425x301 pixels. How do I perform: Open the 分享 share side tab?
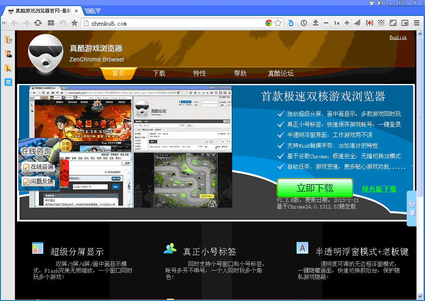pos(412,208)
